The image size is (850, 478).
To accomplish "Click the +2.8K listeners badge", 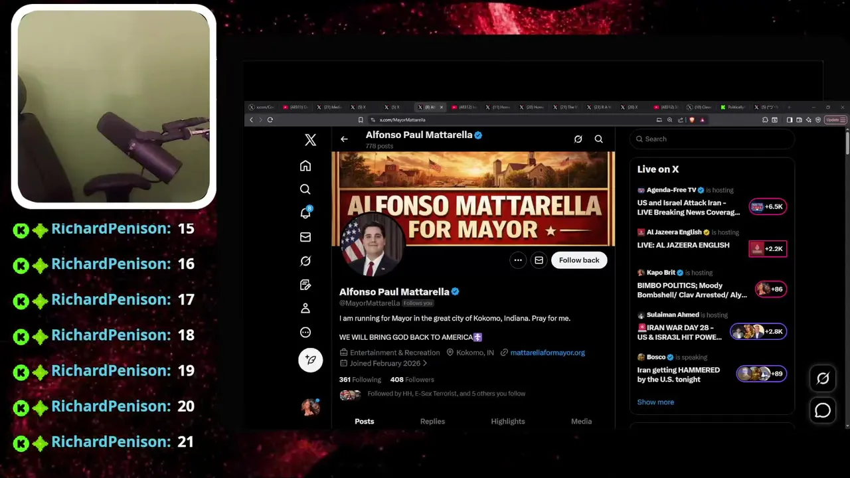I will [758, 331].
